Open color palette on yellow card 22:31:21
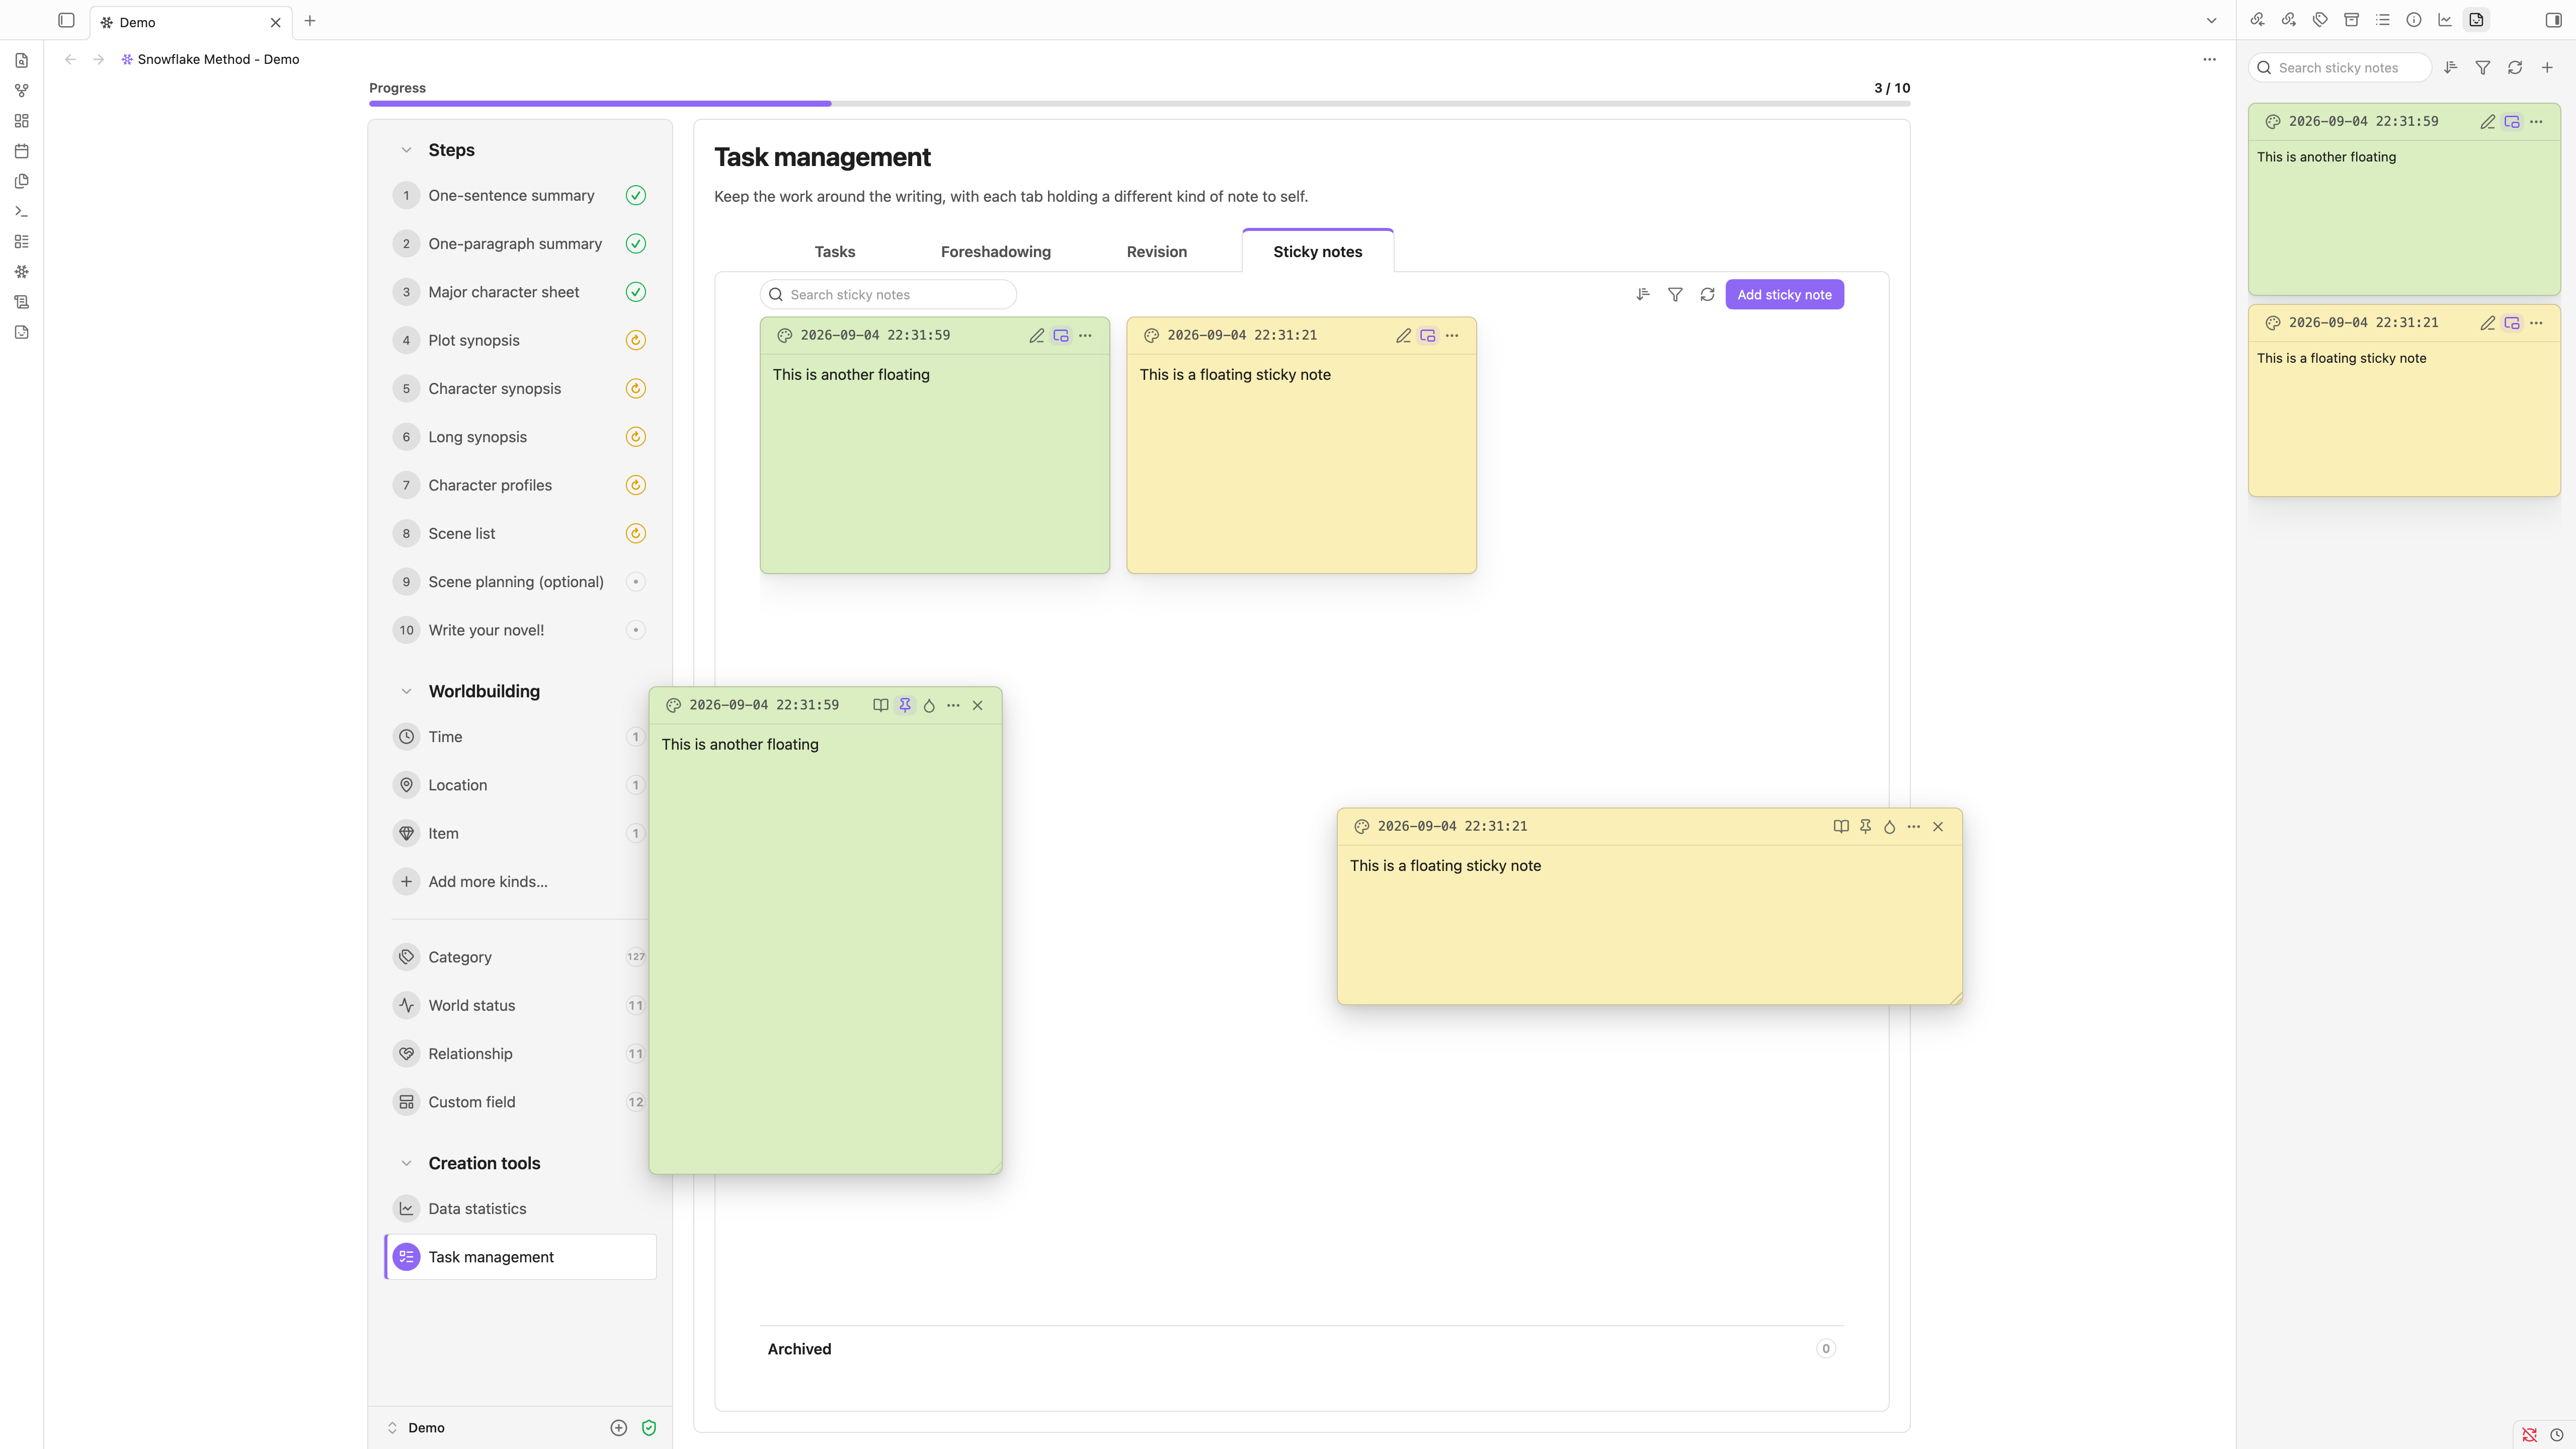 [1151, 335]
